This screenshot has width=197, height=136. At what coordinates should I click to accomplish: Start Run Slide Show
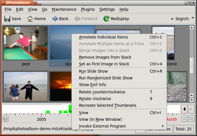click(x=119, y=71)
